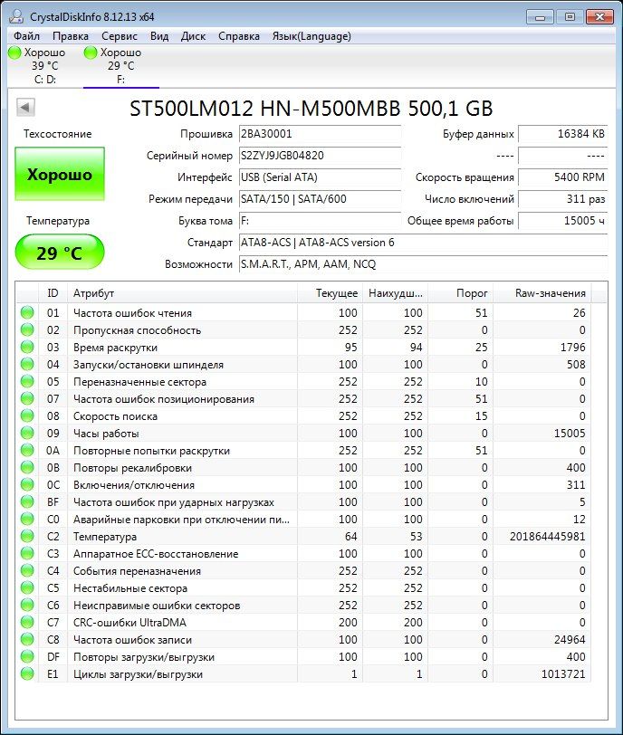Click the rotation speed field 5400 RPM

[563, 177]
